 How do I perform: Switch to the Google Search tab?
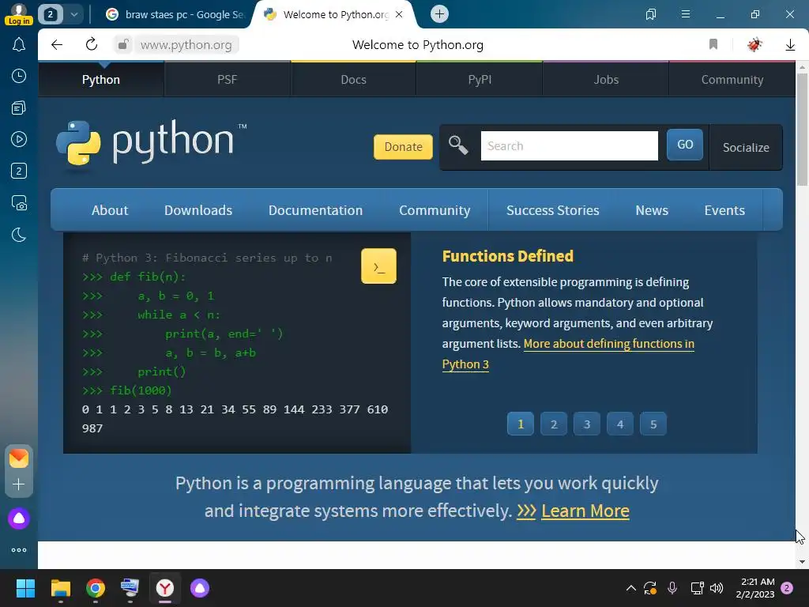click(x=175, y=14)
